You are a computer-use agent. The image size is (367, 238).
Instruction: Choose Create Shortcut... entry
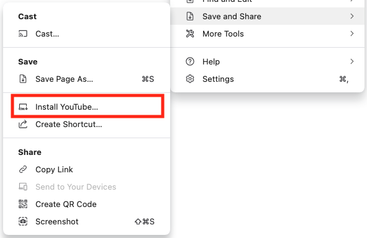click(86, 124)
